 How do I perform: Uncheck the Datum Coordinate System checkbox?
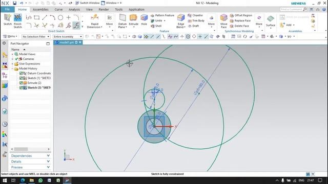(x=21, y=73)
